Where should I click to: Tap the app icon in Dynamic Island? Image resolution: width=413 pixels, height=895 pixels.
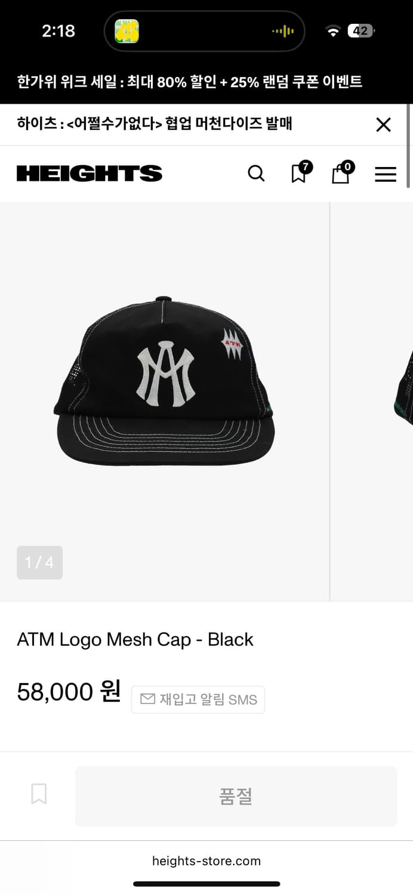(127, 31)
